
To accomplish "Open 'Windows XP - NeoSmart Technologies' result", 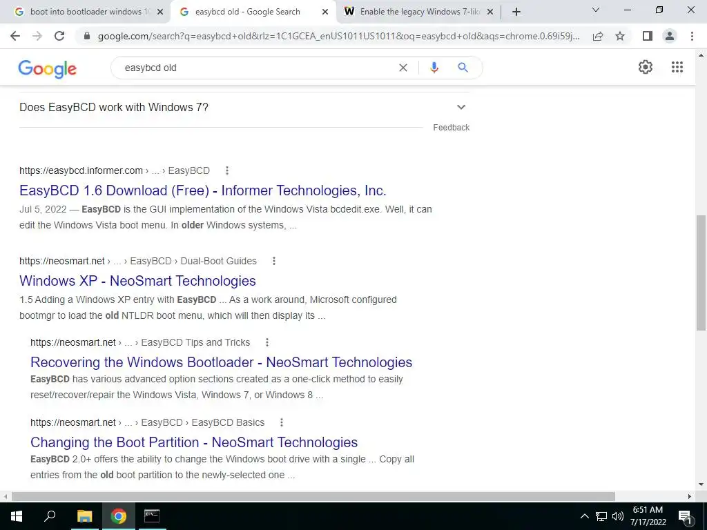I will pyautogui.click(x=137, y=281).
